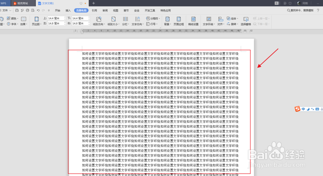
Task: Open the 引用 (References) tab
Action: [x=94, y=11]
